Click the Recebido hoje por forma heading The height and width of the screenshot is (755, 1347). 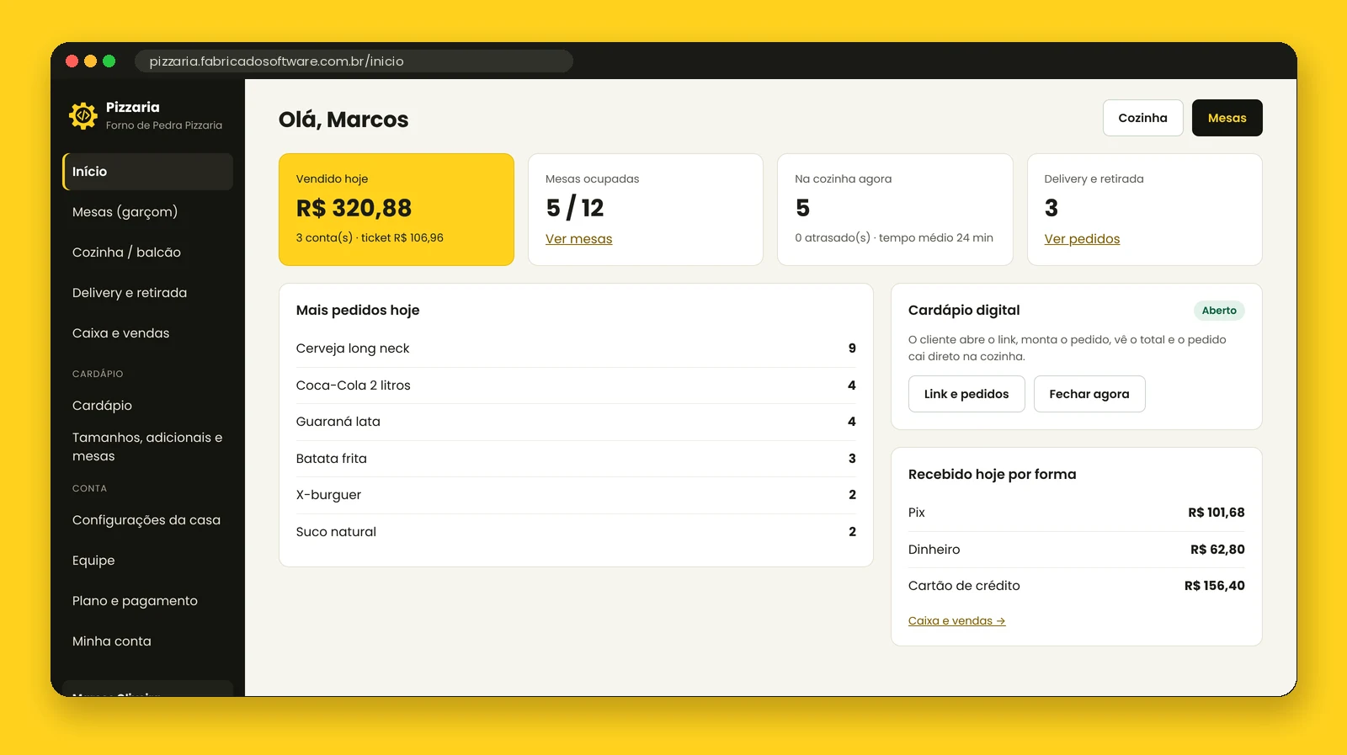point(992,475)
